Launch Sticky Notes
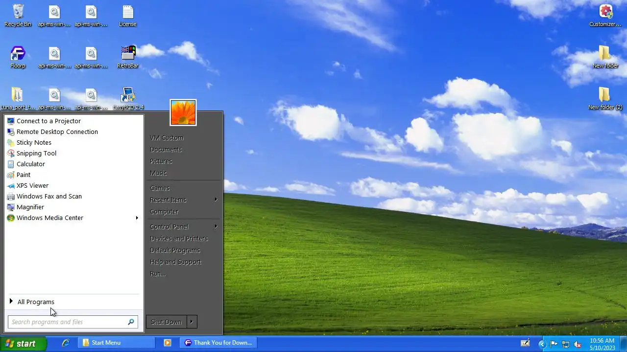Viewport: 627px width, 352px height. tap(74, 142)
